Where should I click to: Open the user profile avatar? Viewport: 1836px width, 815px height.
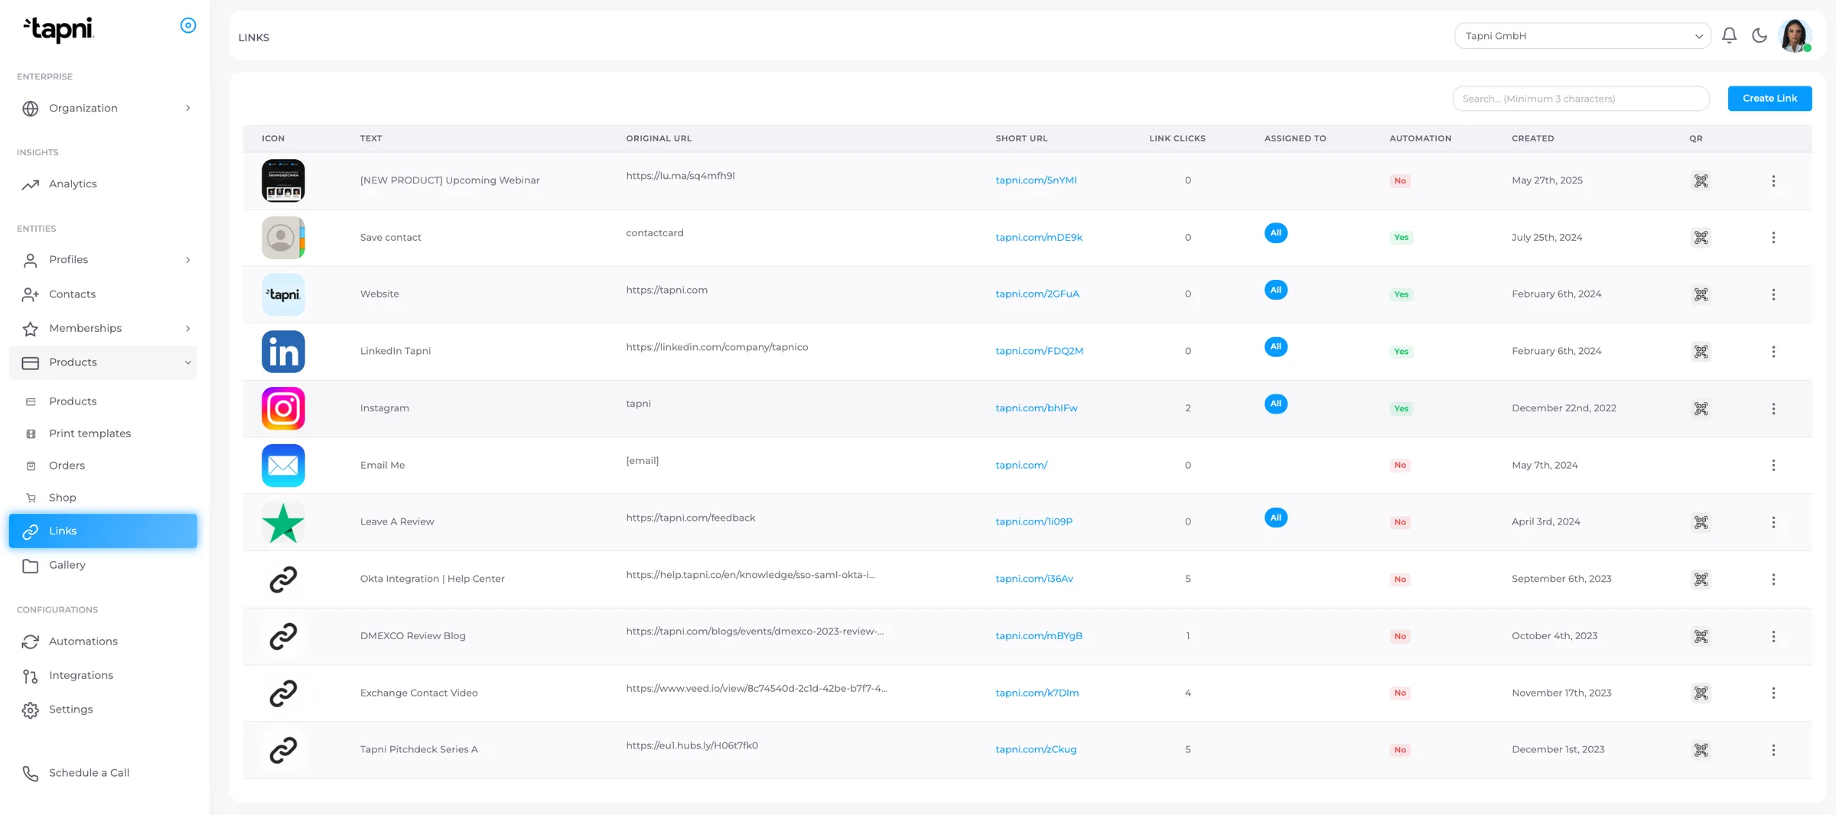coord(1795,35)
